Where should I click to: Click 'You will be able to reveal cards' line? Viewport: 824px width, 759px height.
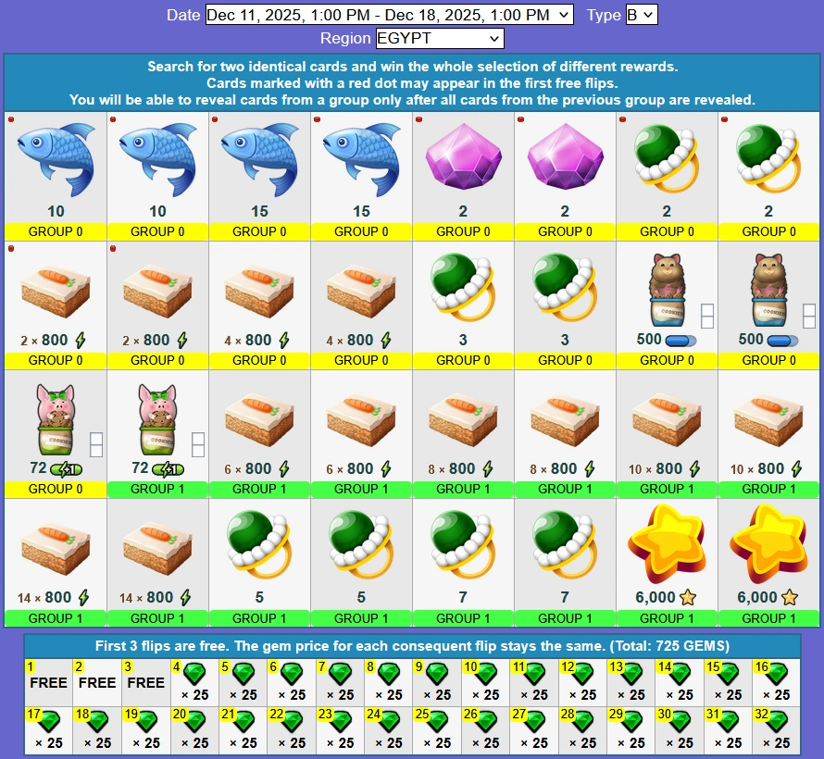point(412,100)
